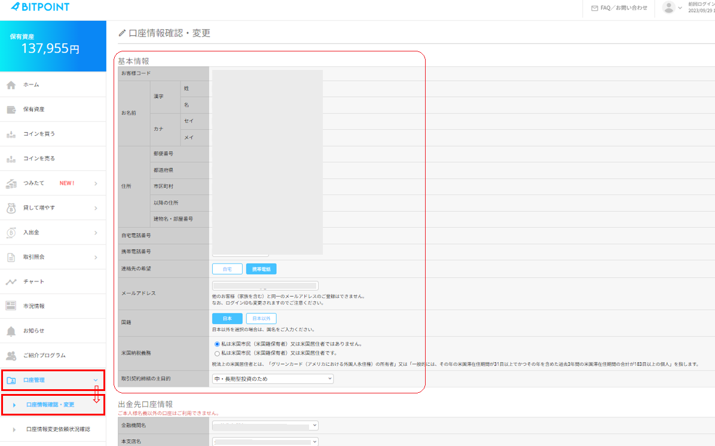Click the お客様コード label cell
The image size is (715, 446).
[163, 74]
